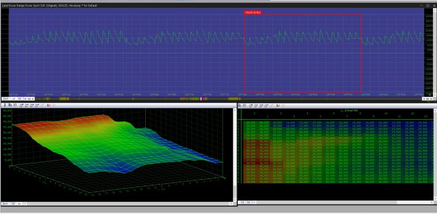Click the red sigma icon in 3D map toolbar

click(49, 105)
